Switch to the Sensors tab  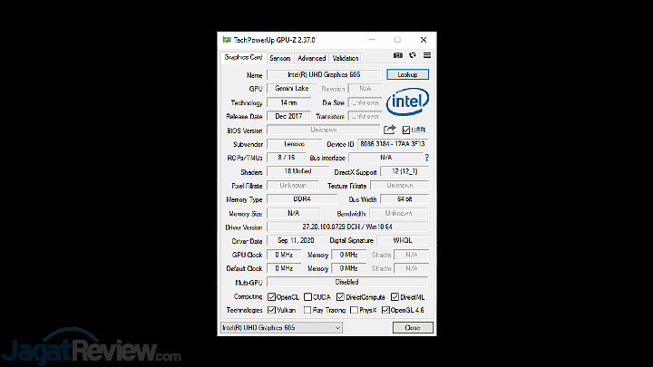[x=280, y=58]
